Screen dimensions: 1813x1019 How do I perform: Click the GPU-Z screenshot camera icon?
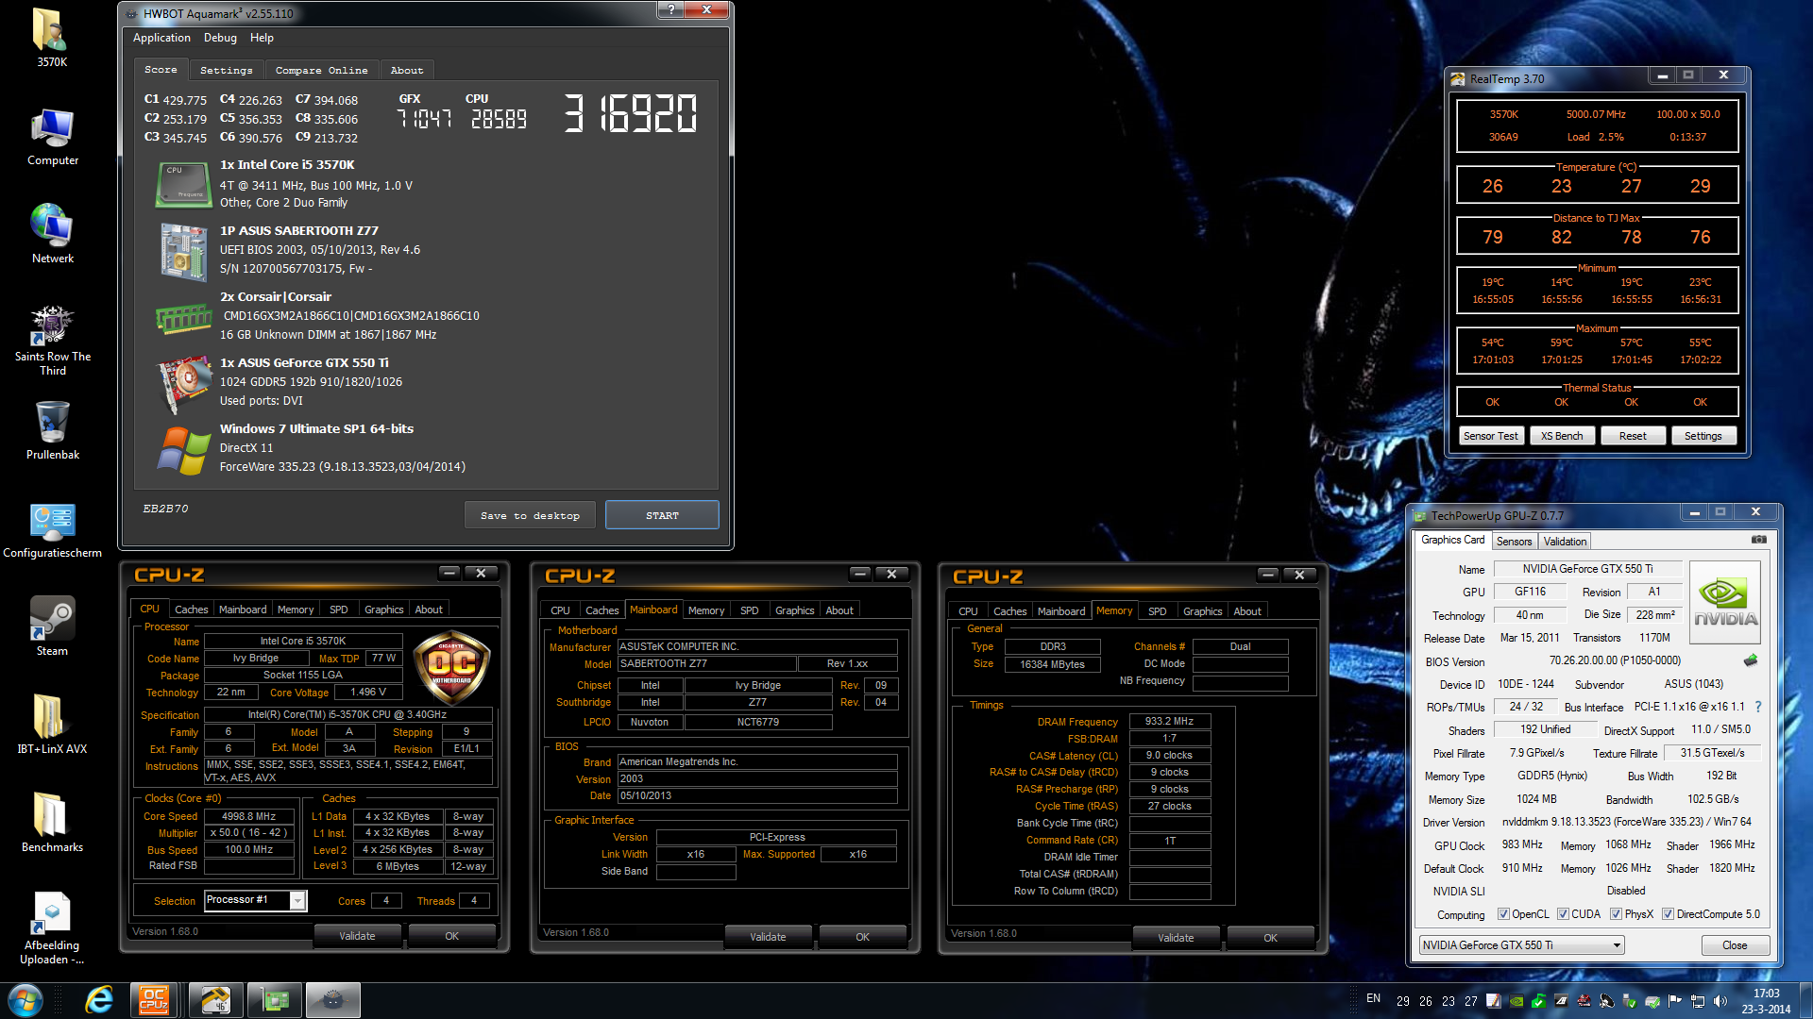[1758, 540]
